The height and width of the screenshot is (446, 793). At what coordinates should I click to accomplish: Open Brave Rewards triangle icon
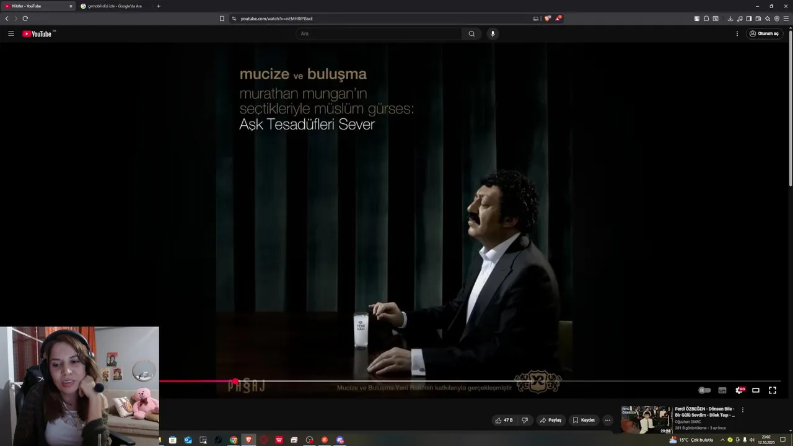558,19
